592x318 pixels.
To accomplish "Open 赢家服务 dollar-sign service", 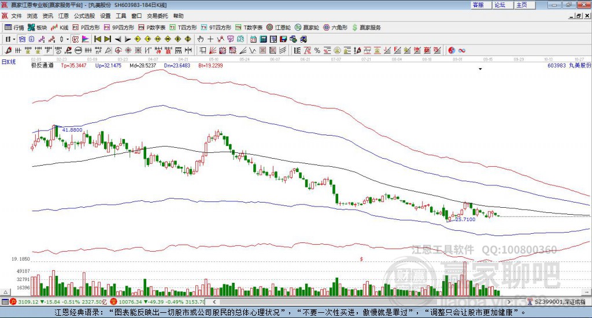I will pos(366,28).
